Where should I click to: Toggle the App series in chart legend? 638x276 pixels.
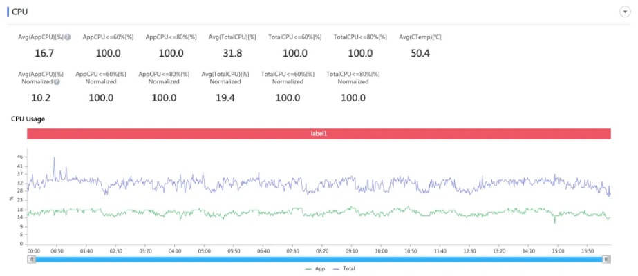[315, 268]
